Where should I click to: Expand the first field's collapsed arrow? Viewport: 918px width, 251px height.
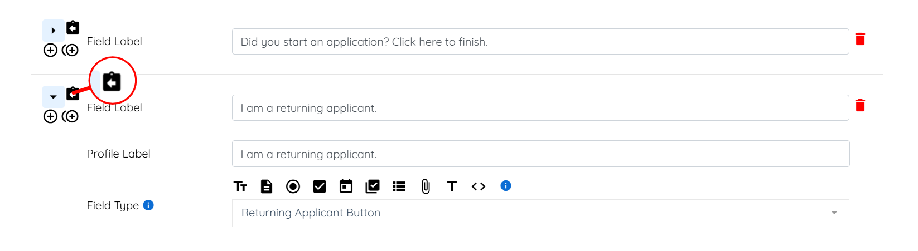point(53,31)
